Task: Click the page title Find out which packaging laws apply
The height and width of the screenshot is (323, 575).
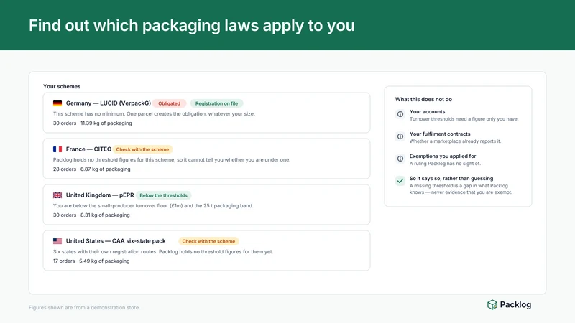Action: pos(192,26)
